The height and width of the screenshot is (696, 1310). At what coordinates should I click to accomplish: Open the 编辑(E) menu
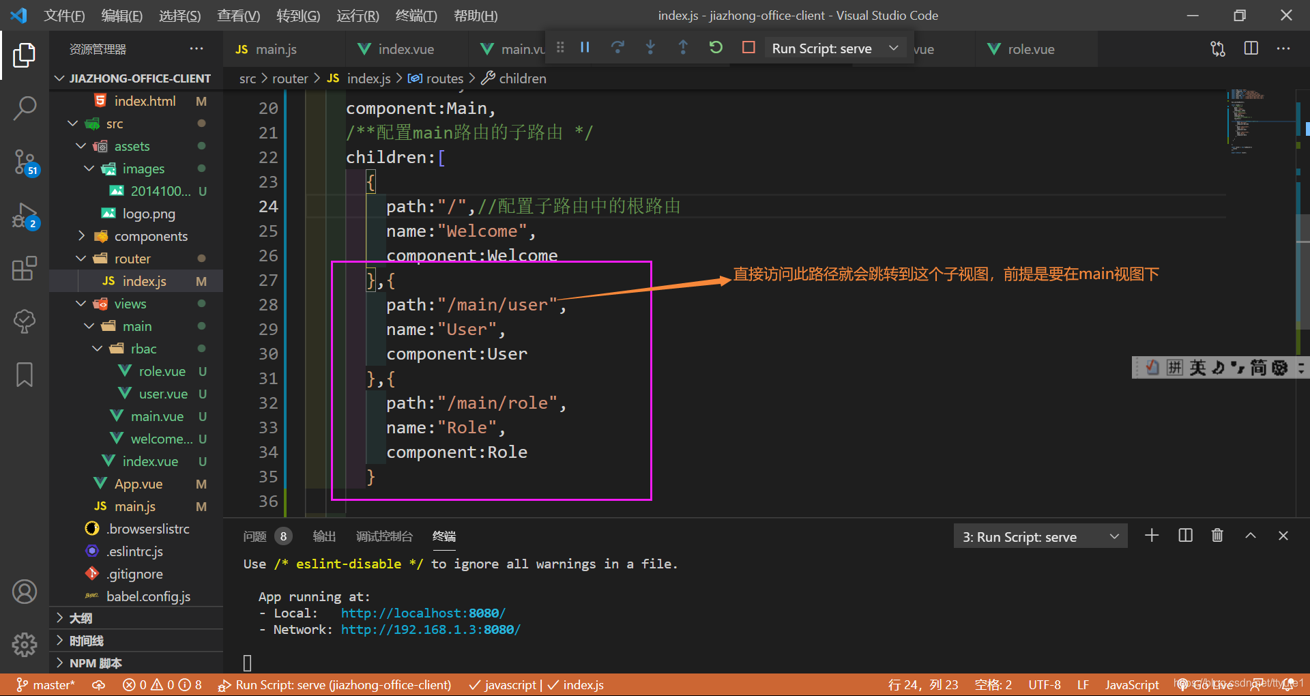coord(121,16)
